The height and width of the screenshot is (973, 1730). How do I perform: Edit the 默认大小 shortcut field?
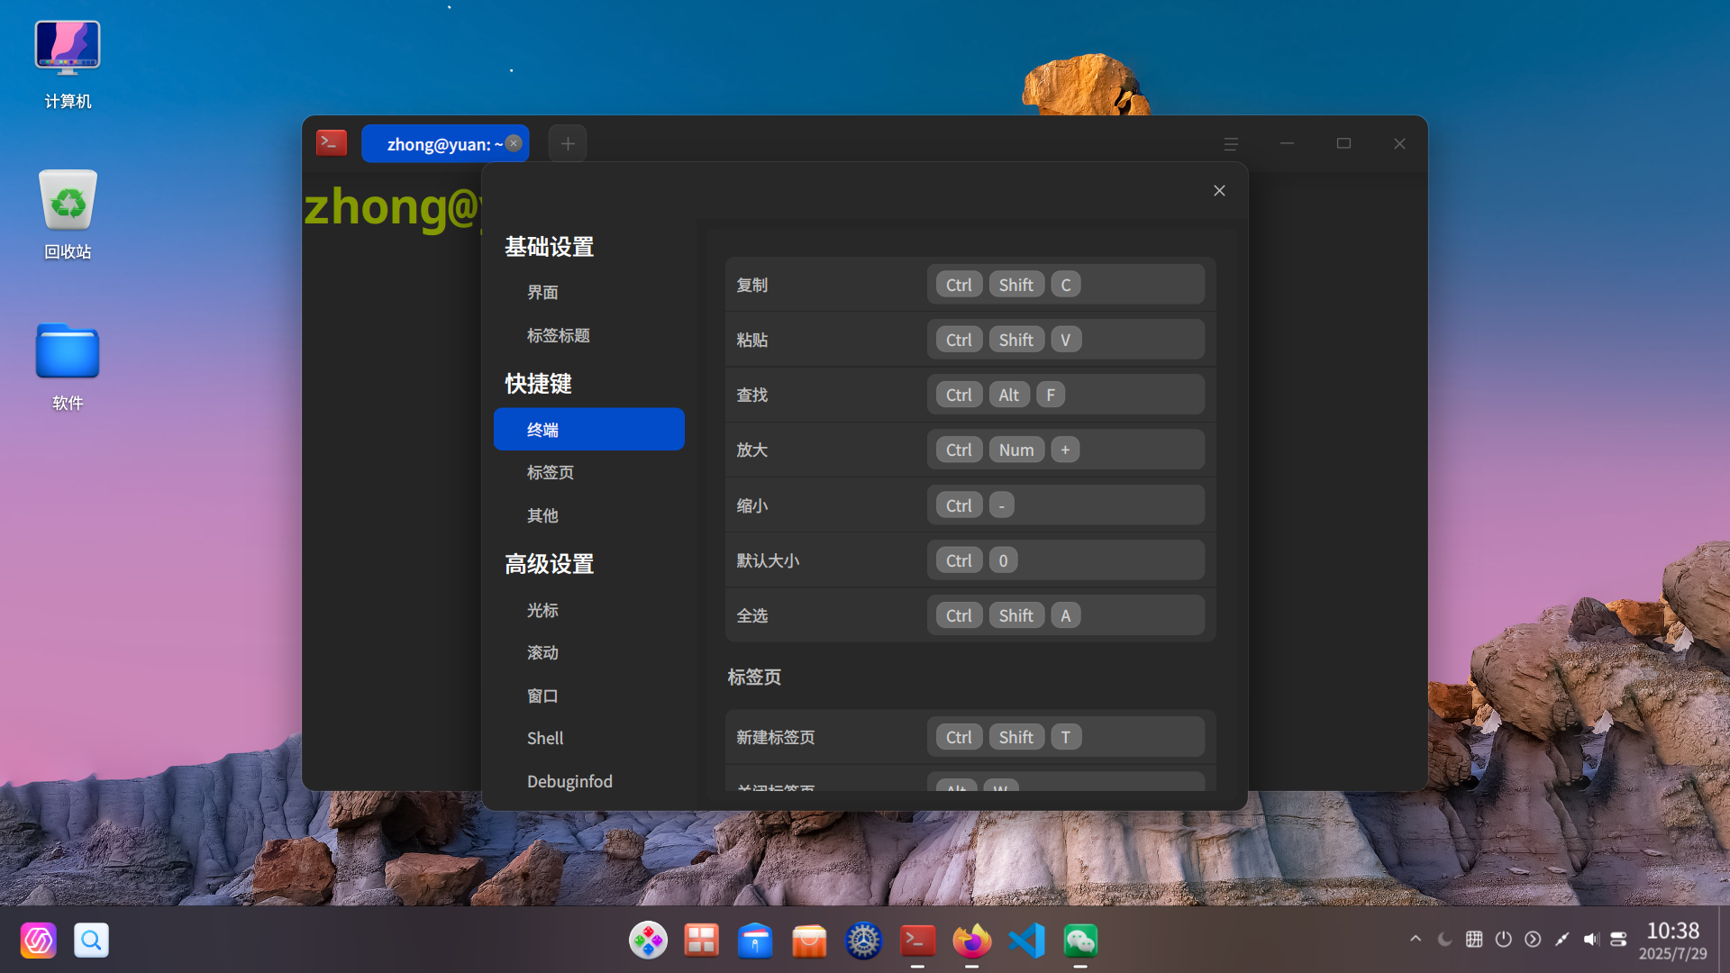[x=1066, y=560]
